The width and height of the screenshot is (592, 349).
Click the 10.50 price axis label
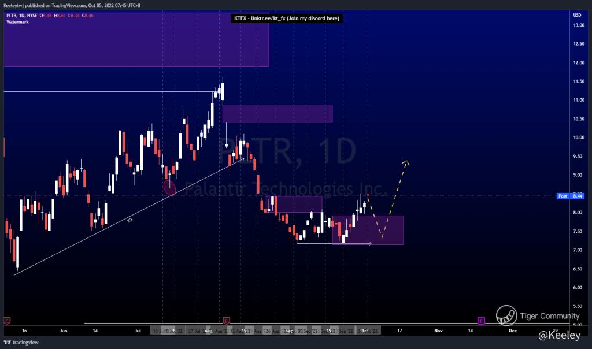pos(579,119)
